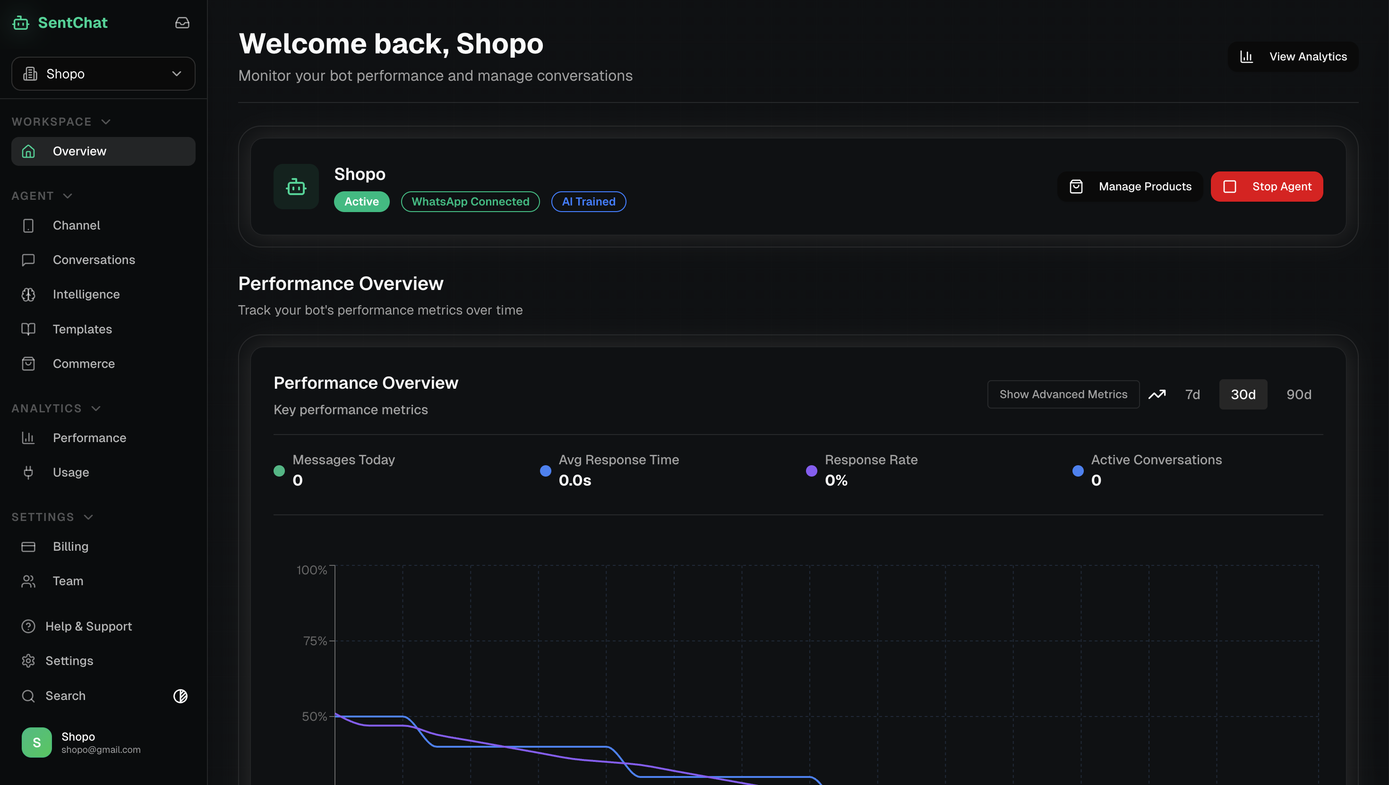1389x785 pixels.
Task: Click the Search icon in the sidebar
Action: point(28,696)
